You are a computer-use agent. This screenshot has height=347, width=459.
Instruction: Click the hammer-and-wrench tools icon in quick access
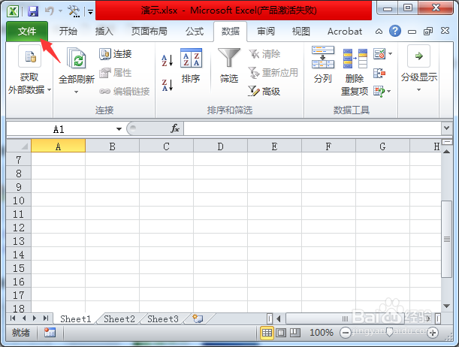(x=74, y=11)
